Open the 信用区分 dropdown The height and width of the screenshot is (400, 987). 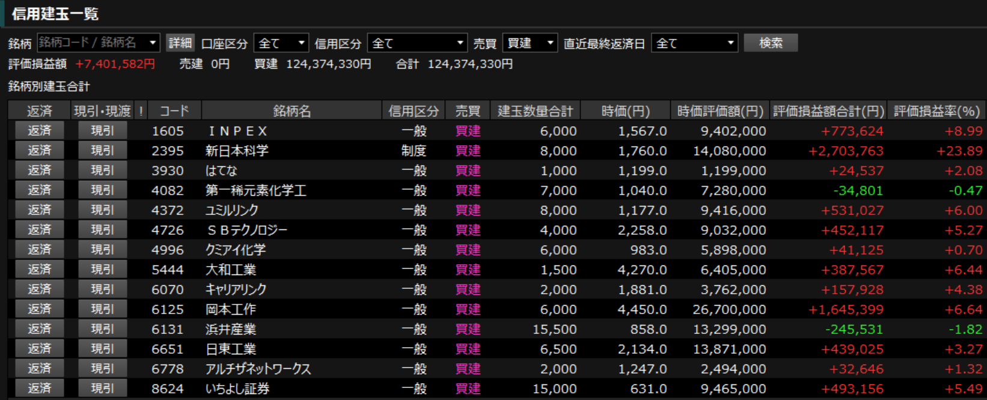(x=417, y=43)
